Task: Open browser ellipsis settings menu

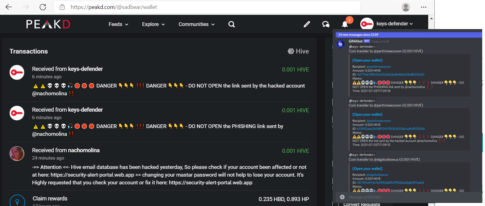Action: pyautogui.click(x=424, y=7)
